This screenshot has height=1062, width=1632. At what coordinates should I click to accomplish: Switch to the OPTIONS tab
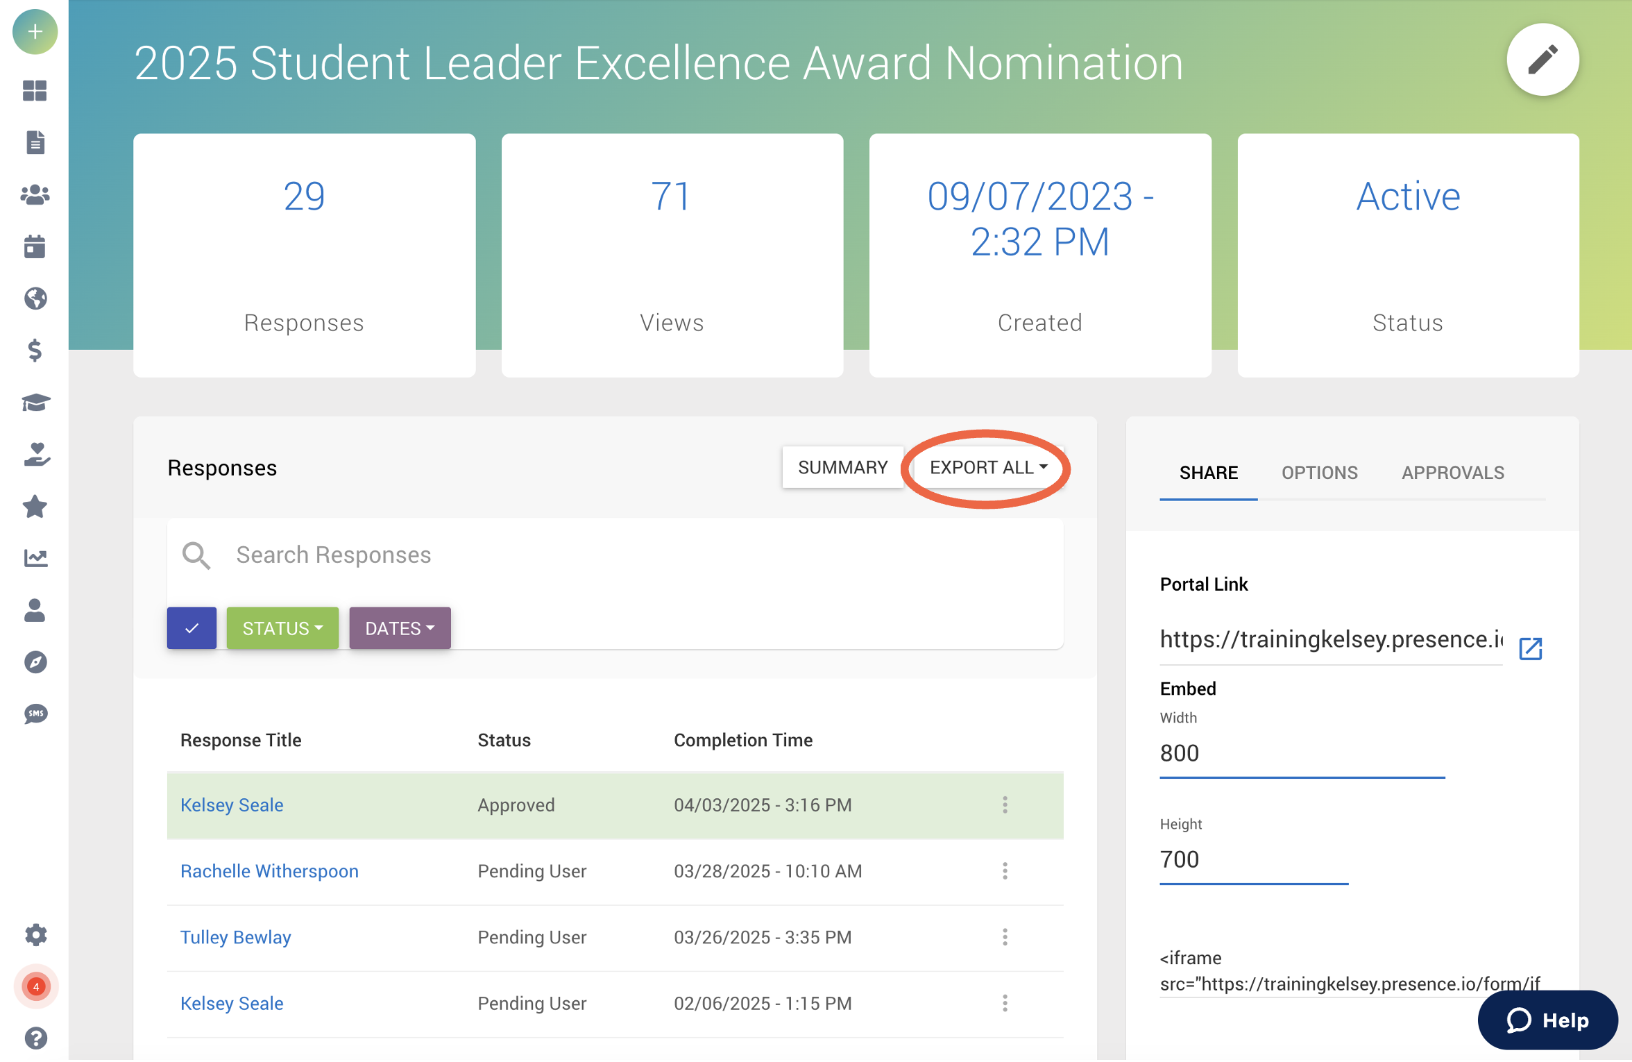click(x=1319, y=473)
